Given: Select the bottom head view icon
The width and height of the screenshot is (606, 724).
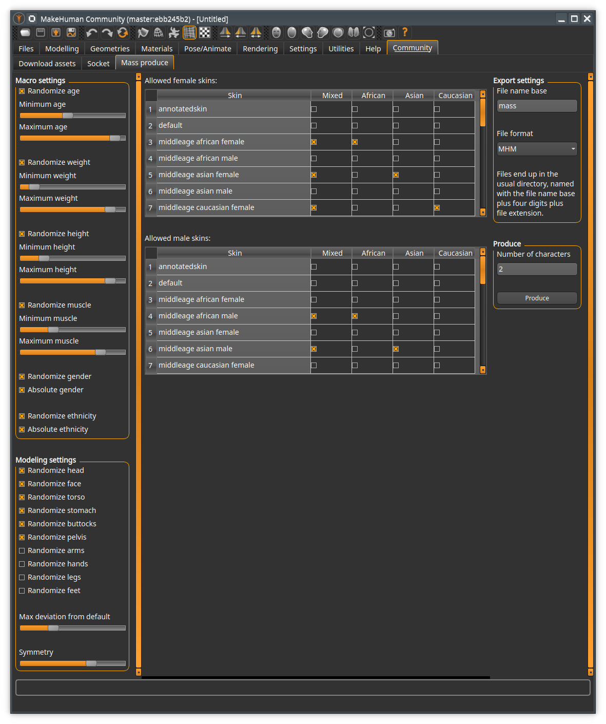Looking at the screenshot, I should pyautogui.click(x=354, y=33).
